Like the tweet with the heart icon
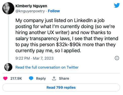 click(5, 78)
